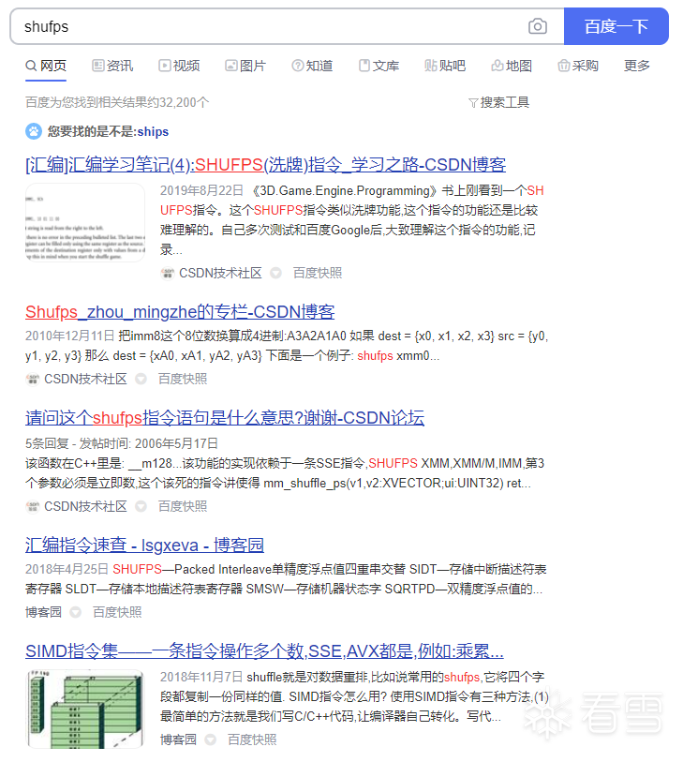
Task: Open the Shufps_zhou_mingzhe的专栏 result
Action: coord(180,312)
